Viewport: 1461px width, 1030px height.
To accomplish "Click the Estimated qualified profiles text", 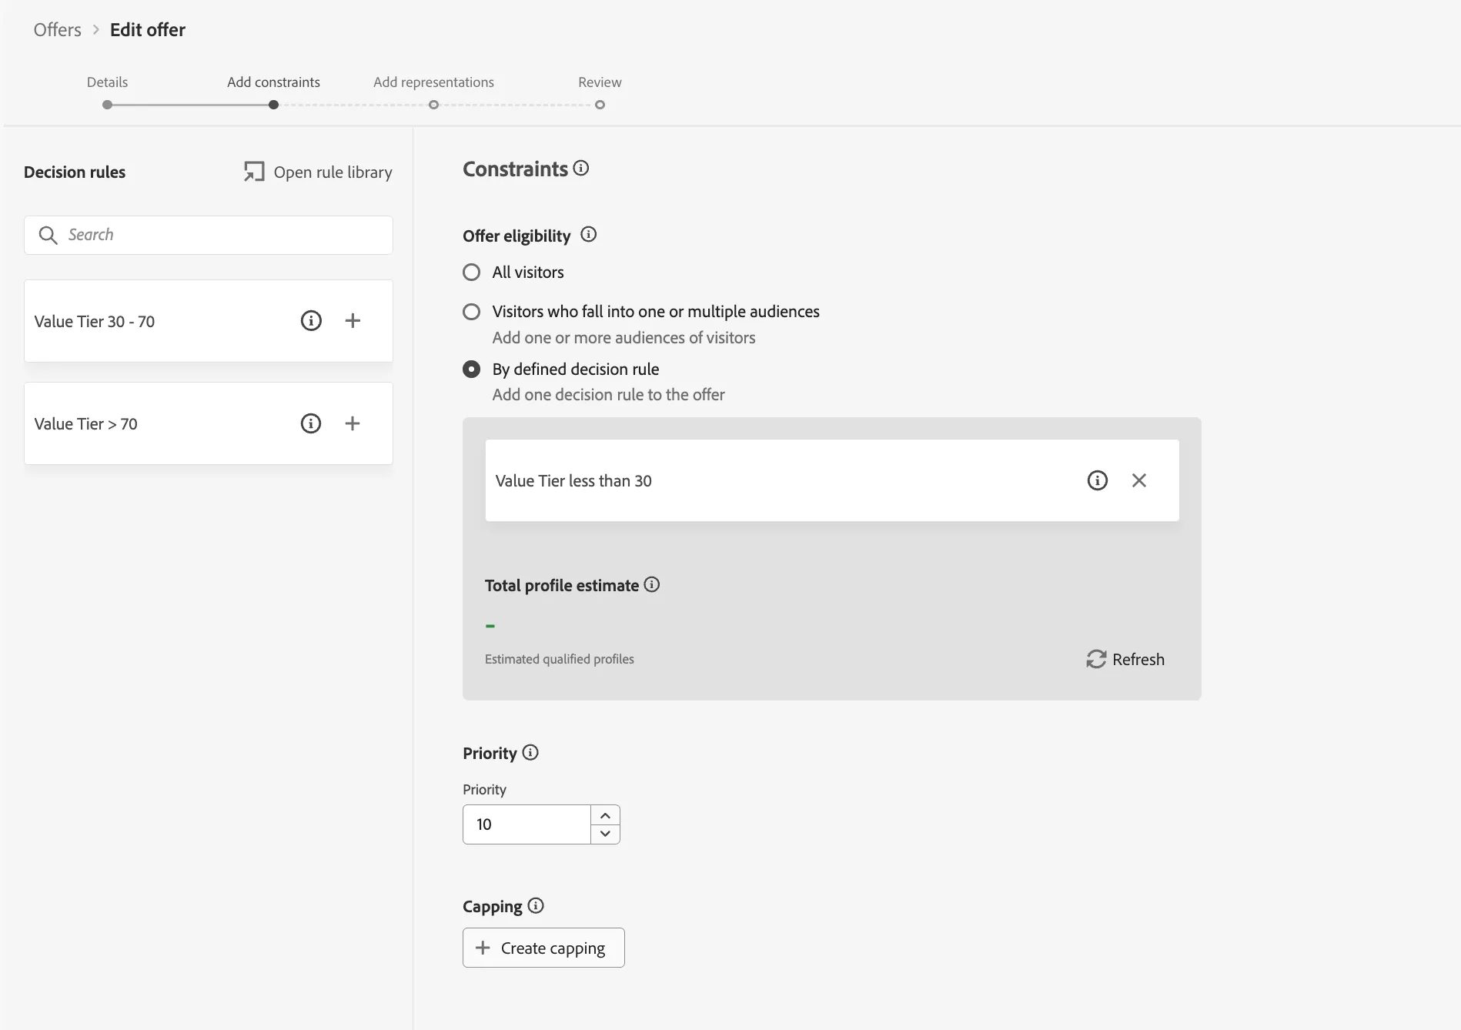I will (560, 659).
